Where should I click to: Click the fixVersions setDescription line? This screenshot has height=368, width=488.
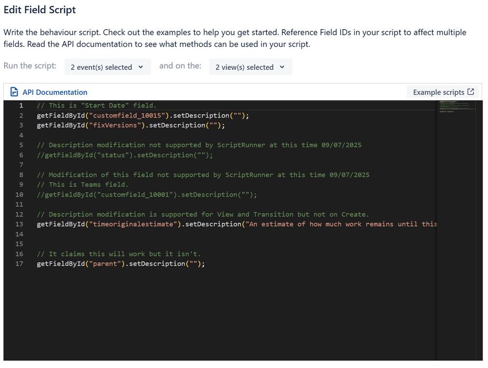pyautogui.click(x=131, y=125)
